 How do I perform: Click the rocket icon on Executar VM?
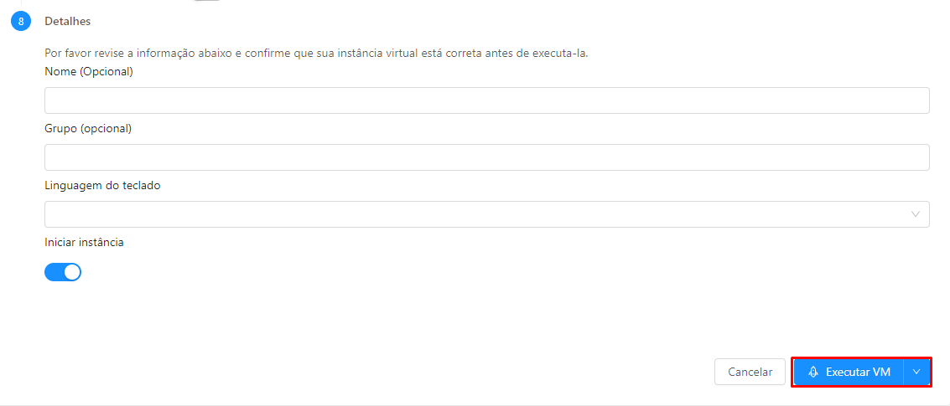click(x=813, y=373)
